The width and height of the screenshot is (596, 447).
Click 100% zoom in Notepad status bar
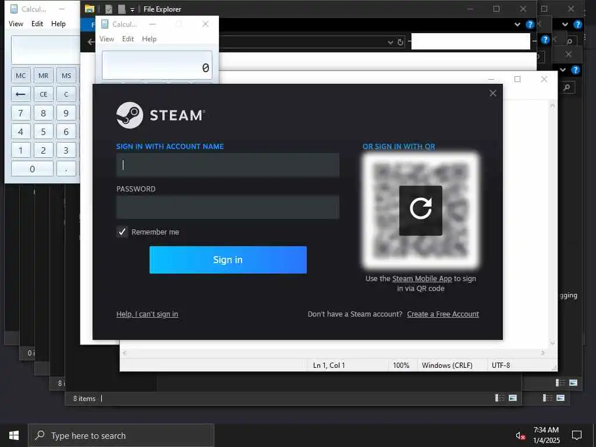(x=401, y=366)
